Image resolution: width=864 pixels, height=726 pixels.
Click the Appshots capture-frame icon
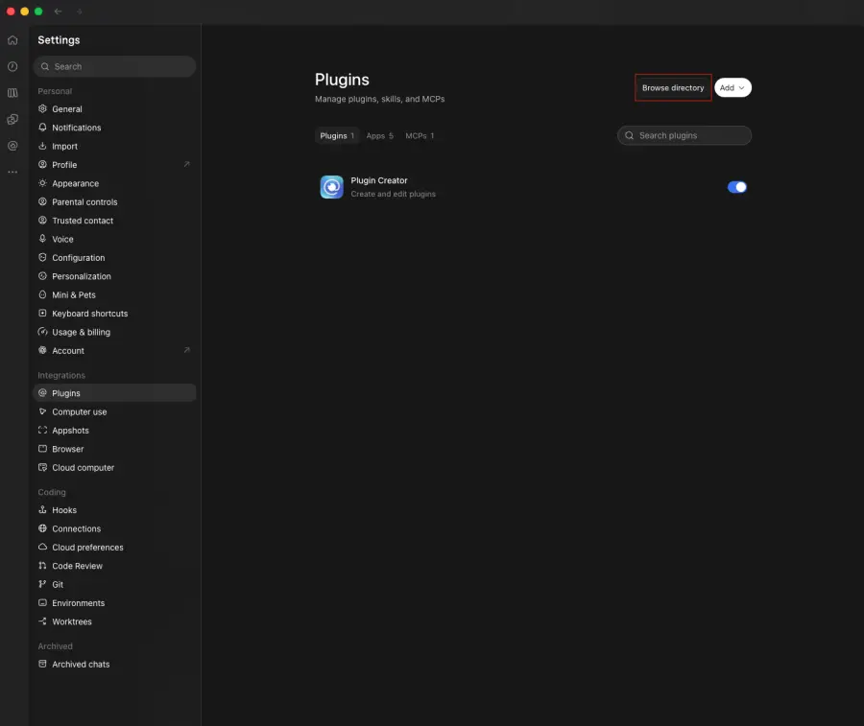[x=42, y=430]
